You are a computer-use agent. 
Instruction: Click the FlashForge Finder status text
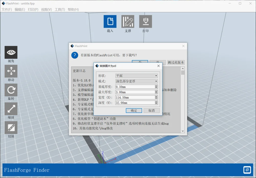(27, 170)
